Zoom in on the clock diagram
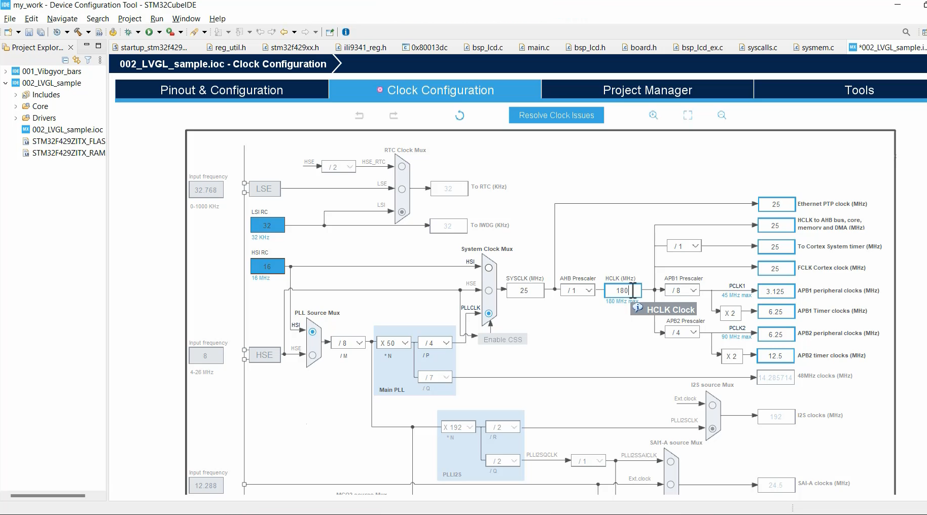Image resolution: width=927 pixels, height=515 pixels. click(653, 115)
